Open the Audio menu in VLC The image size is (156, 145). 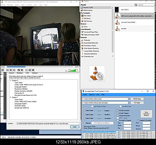click(x=17, y=5)
